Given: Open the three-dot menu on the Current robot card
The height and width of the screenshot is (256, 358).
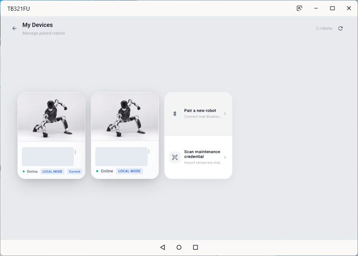Looking at the screenshot, I should (75, 152).
